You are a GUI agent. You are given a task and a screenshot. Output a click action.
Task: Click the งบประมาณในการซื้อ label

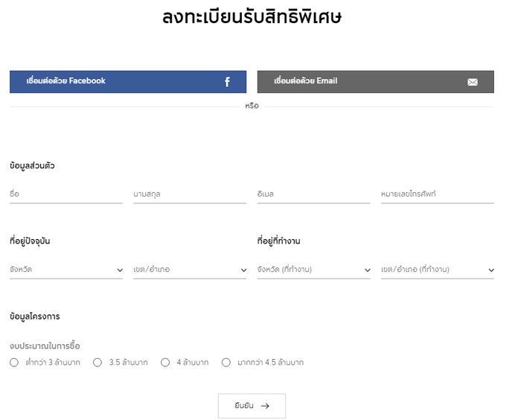(x=45, y=346)
